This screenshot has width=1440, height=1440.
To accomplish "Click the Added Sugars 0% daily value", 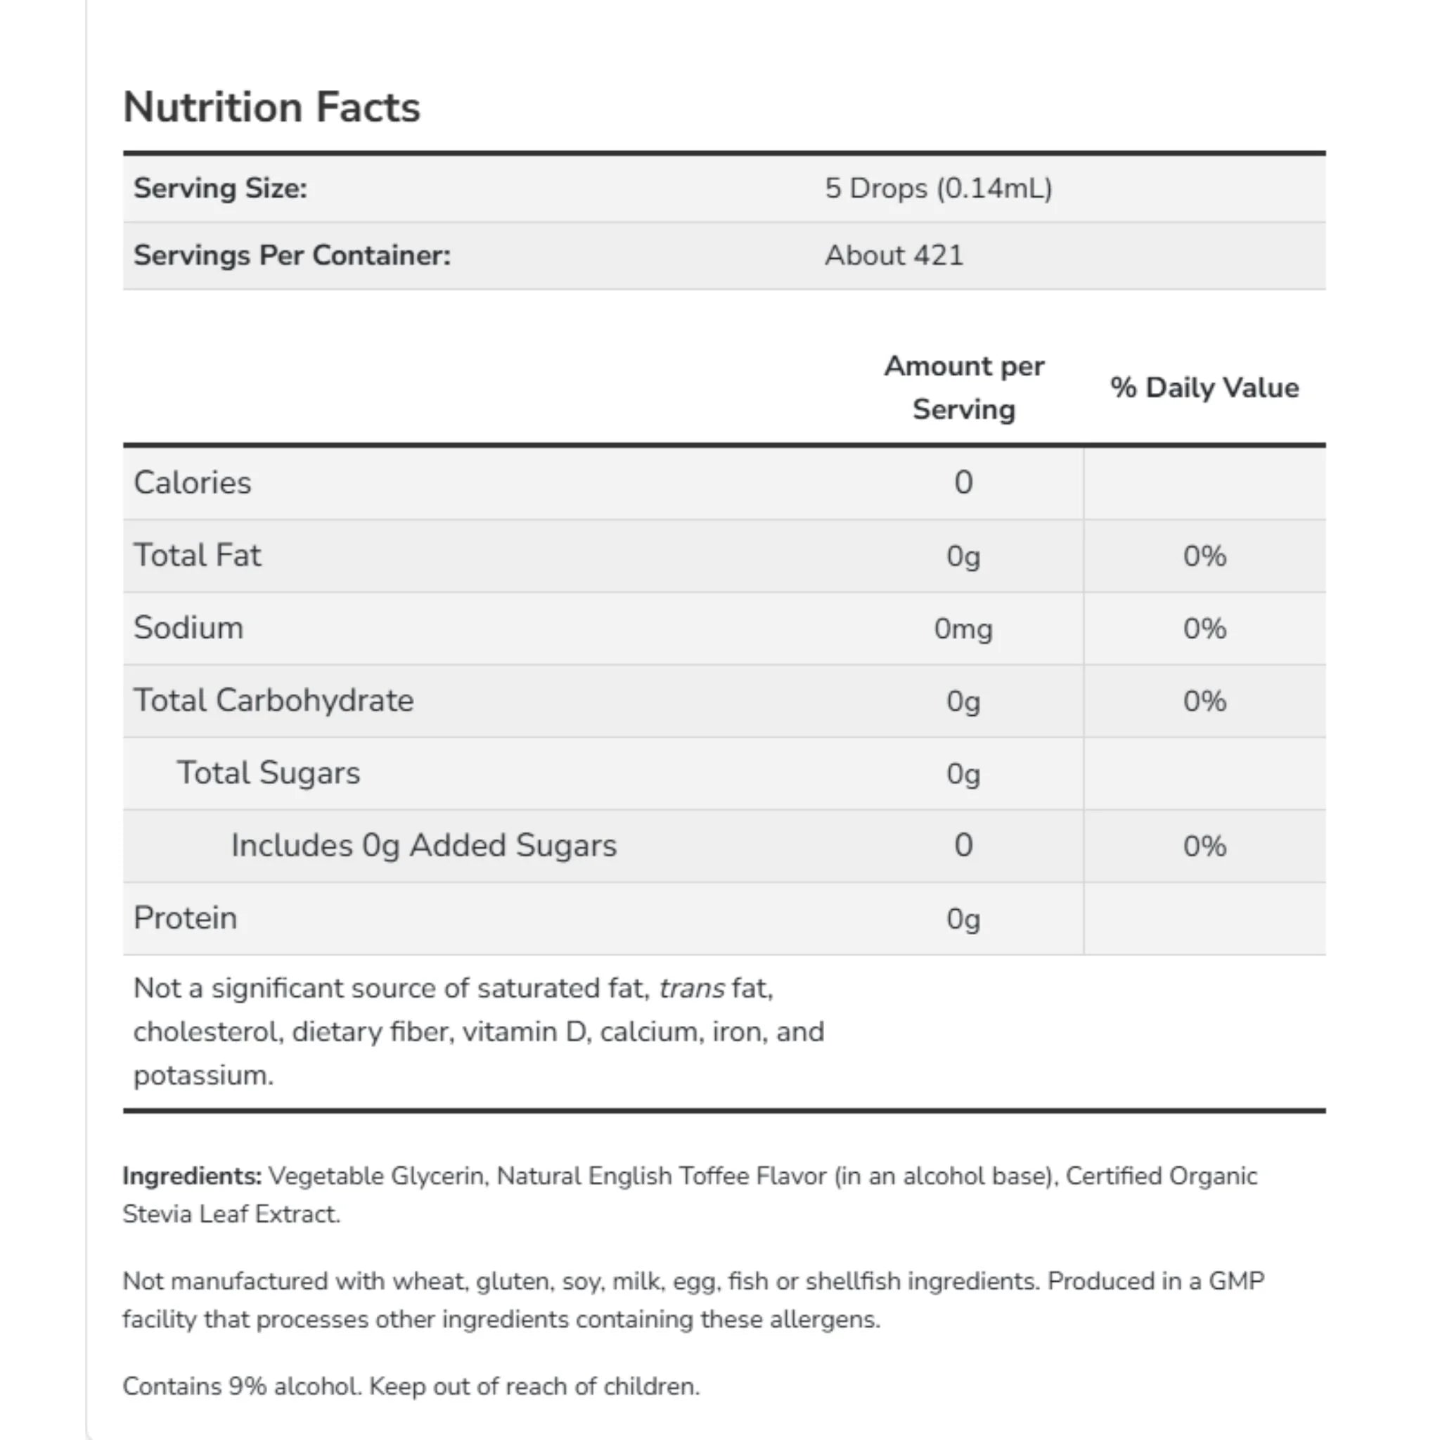I will [x=1204, y=846].
